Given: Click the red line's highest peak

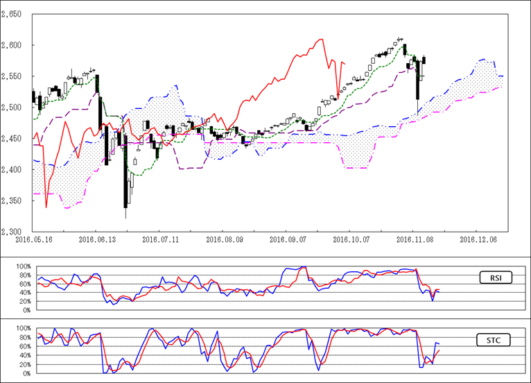Looking at the screenshot, I should [x=321, y=40].
